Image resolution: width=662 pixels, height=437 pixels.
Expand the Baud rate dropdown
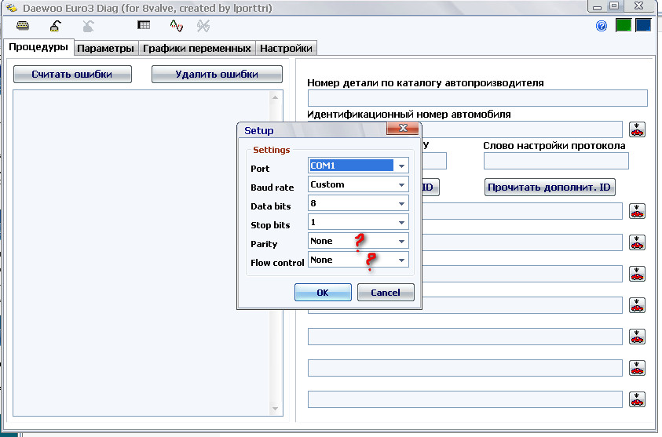pos(401,184)
